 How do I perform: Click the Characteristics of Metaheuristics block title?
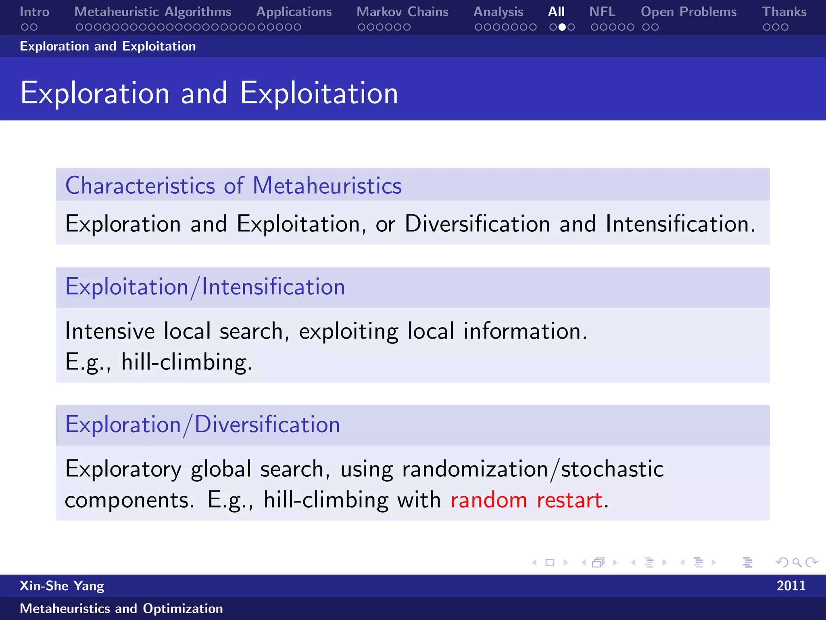tap(234, 186)
